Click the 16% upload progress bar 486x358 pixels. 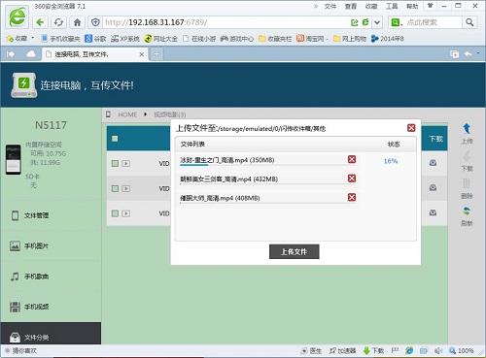click(267, 165)
